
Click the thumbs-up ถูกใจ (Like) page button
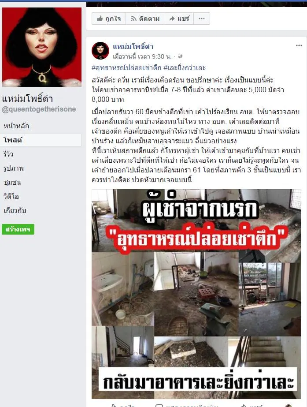pyautogui.click(x=109, y=19)
